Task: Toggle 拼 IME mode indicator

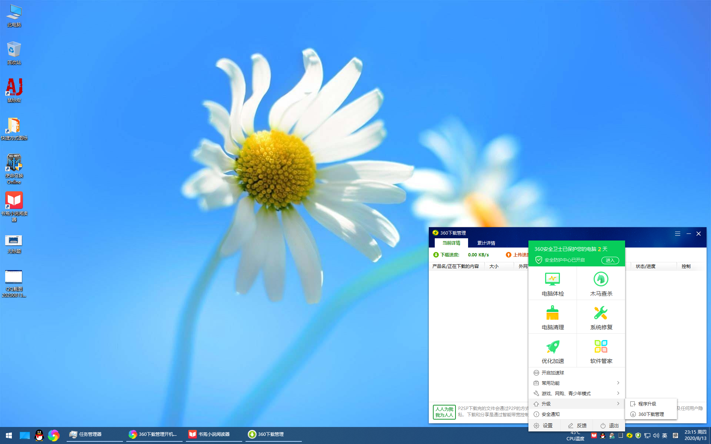Action: pos(675,435)
